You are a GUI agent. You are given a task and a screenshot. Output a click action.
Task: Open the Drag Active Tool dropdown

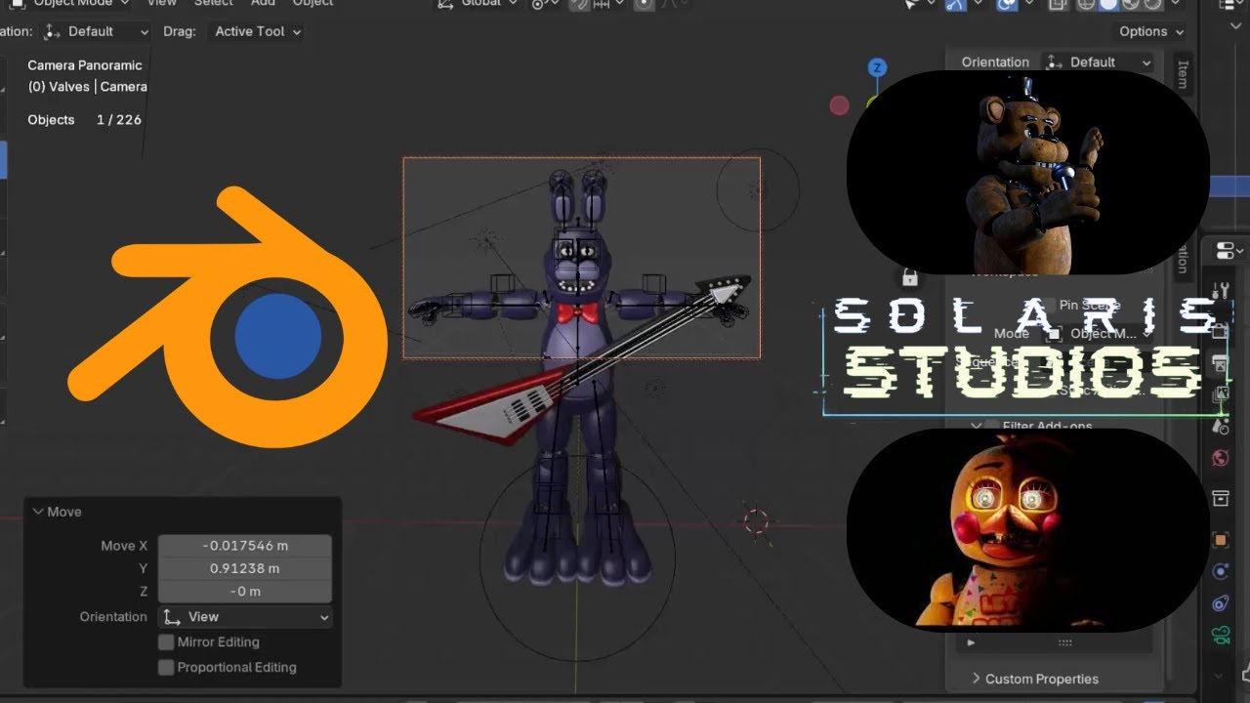pyautogui.click(x=258, y=31)
